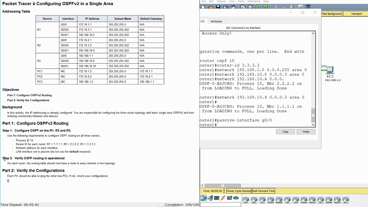Click the workspace horizontal scroll left arrow
The width and height of the screenshot is (368, 207).
click(202, 185)
